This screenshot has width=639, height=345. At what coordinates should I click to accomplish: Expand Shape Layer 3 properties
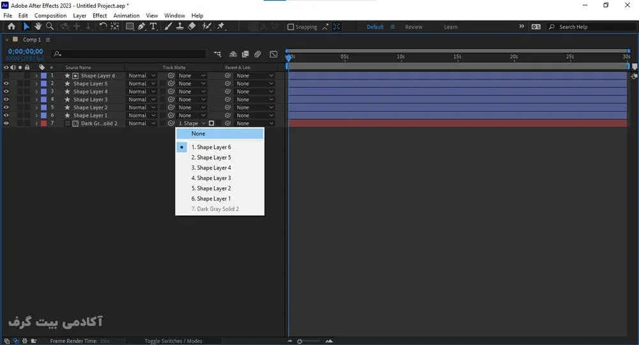click(x=36, y=100)
